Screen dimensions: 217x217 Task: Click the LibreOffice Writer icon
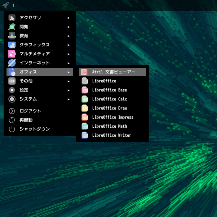pos(85,135)
